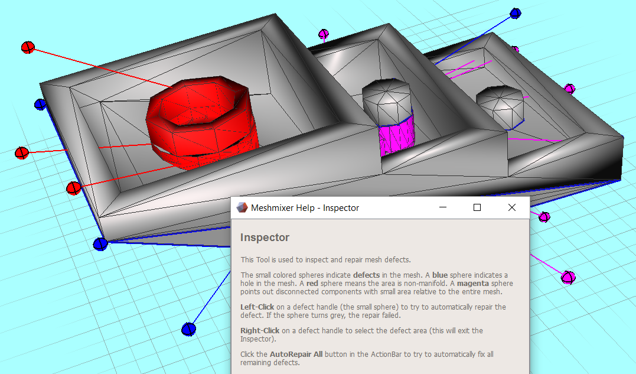Minimize the Meshmixer Help window

(x=442, y=207)
